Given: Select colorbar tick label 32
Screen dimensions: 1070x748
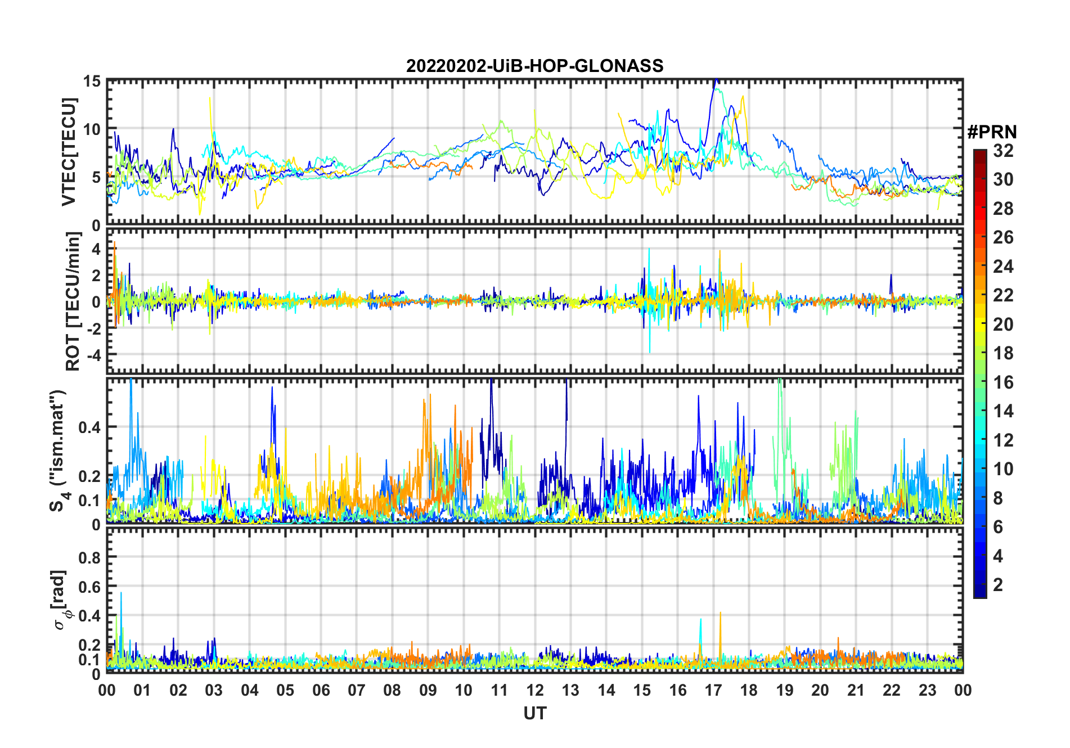Looking at the screenshot, I should pos(1003,151).
